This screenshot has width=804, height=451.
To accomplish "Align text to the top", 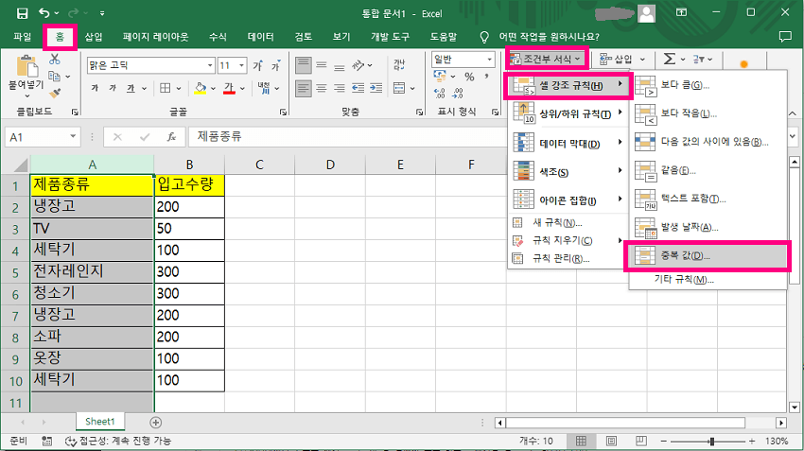I will point(303,65).
